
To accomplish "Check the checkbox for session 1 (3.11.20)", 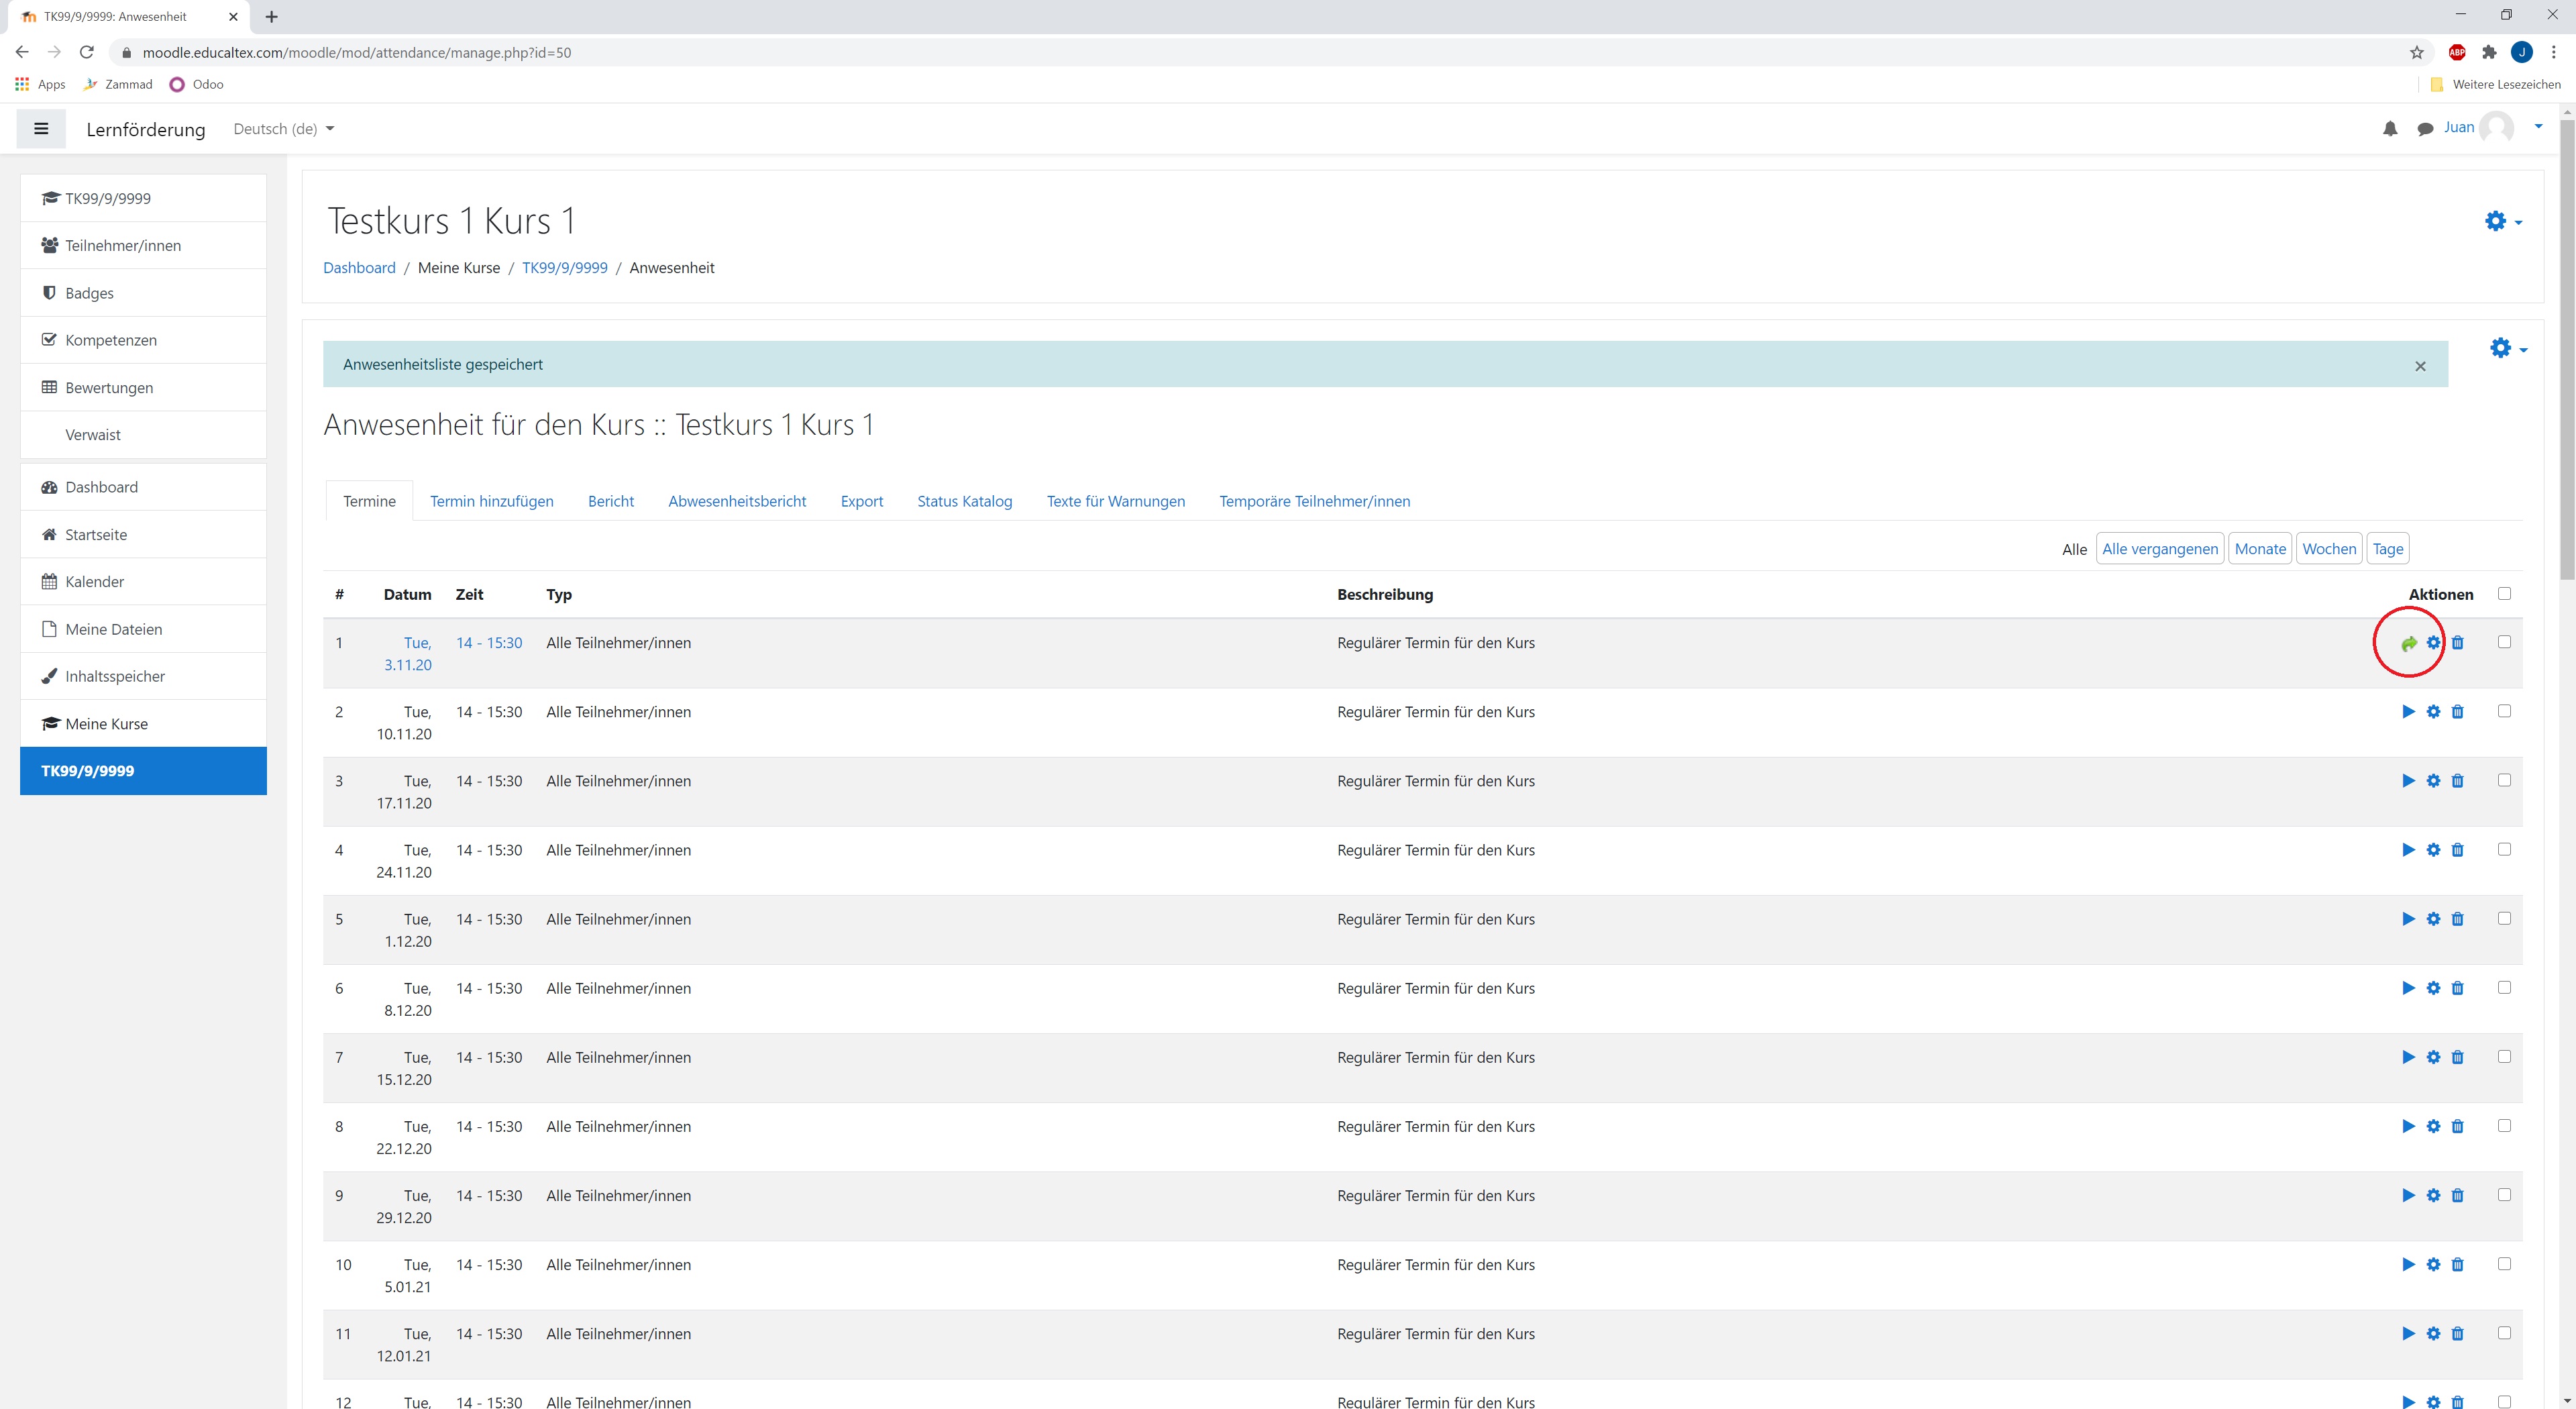I will click(2504, 642).
